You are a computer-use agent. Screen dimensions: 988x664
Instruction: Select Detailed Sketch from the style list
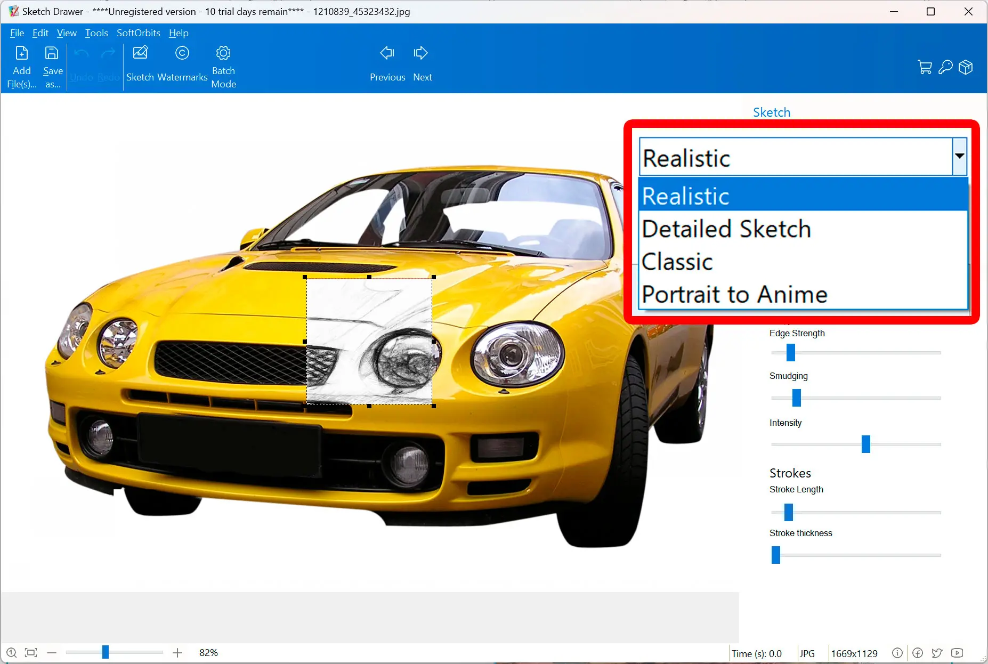click(x=726, y=229)
